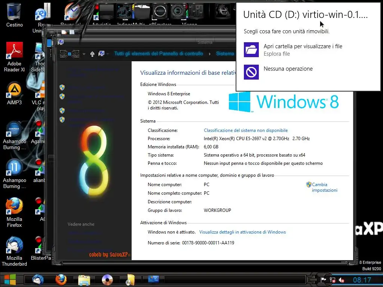Open Ashampoo Burning 11 desktop shortcut

14,174
